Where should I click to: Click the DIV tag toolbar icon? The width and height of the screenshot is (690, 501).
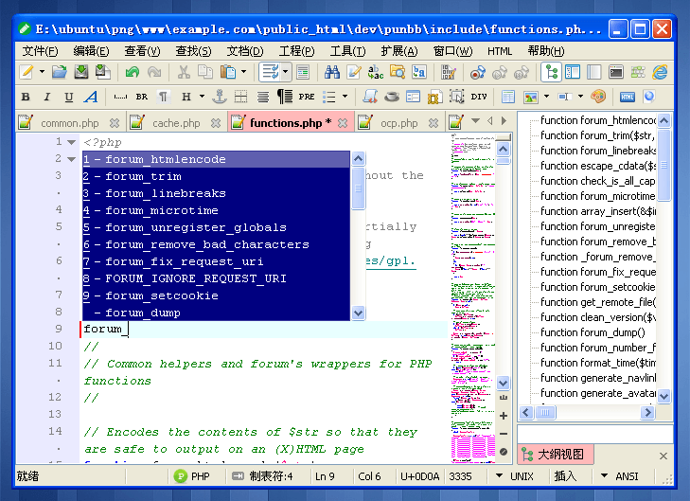coord(479,97)
